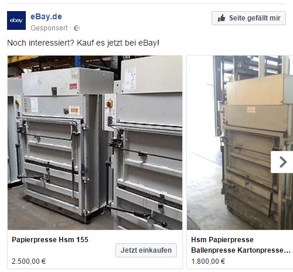The image size is (293, 272).
Task: Advance carousel with the next chevron arrow
Action: coord(282,162)
